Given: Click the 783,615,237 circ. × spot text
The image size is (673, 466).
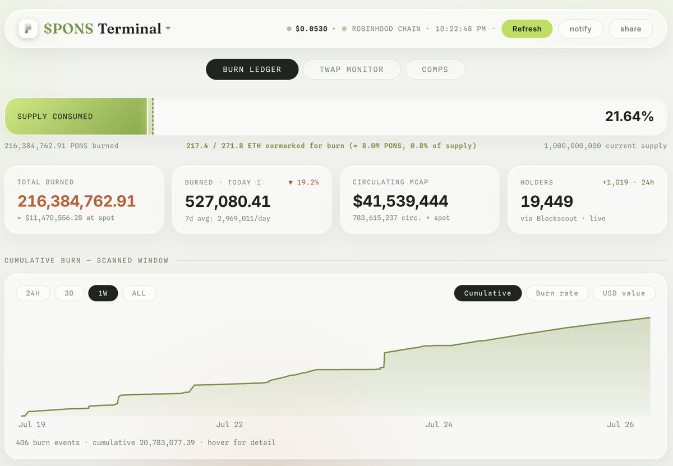Looking at the screenshot, I should pos(401,218).
